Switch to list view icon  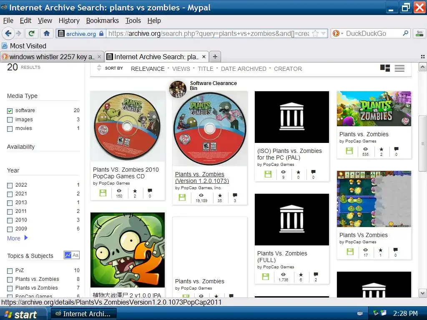tap(399, 68)
